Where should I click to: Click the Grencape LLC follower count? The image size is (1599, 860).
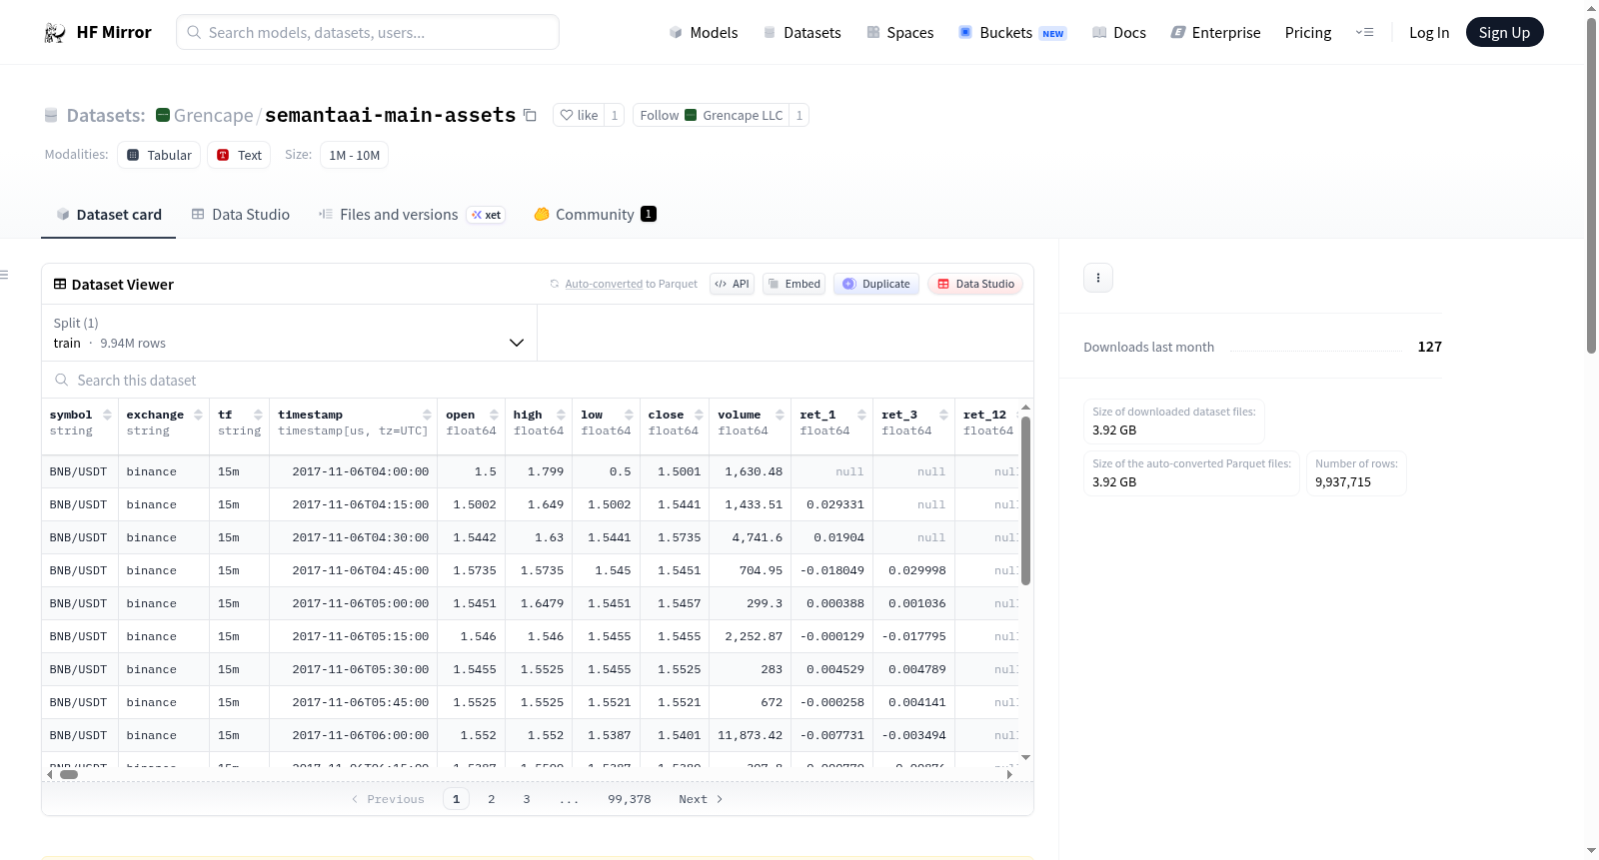[x=799, y=115]
